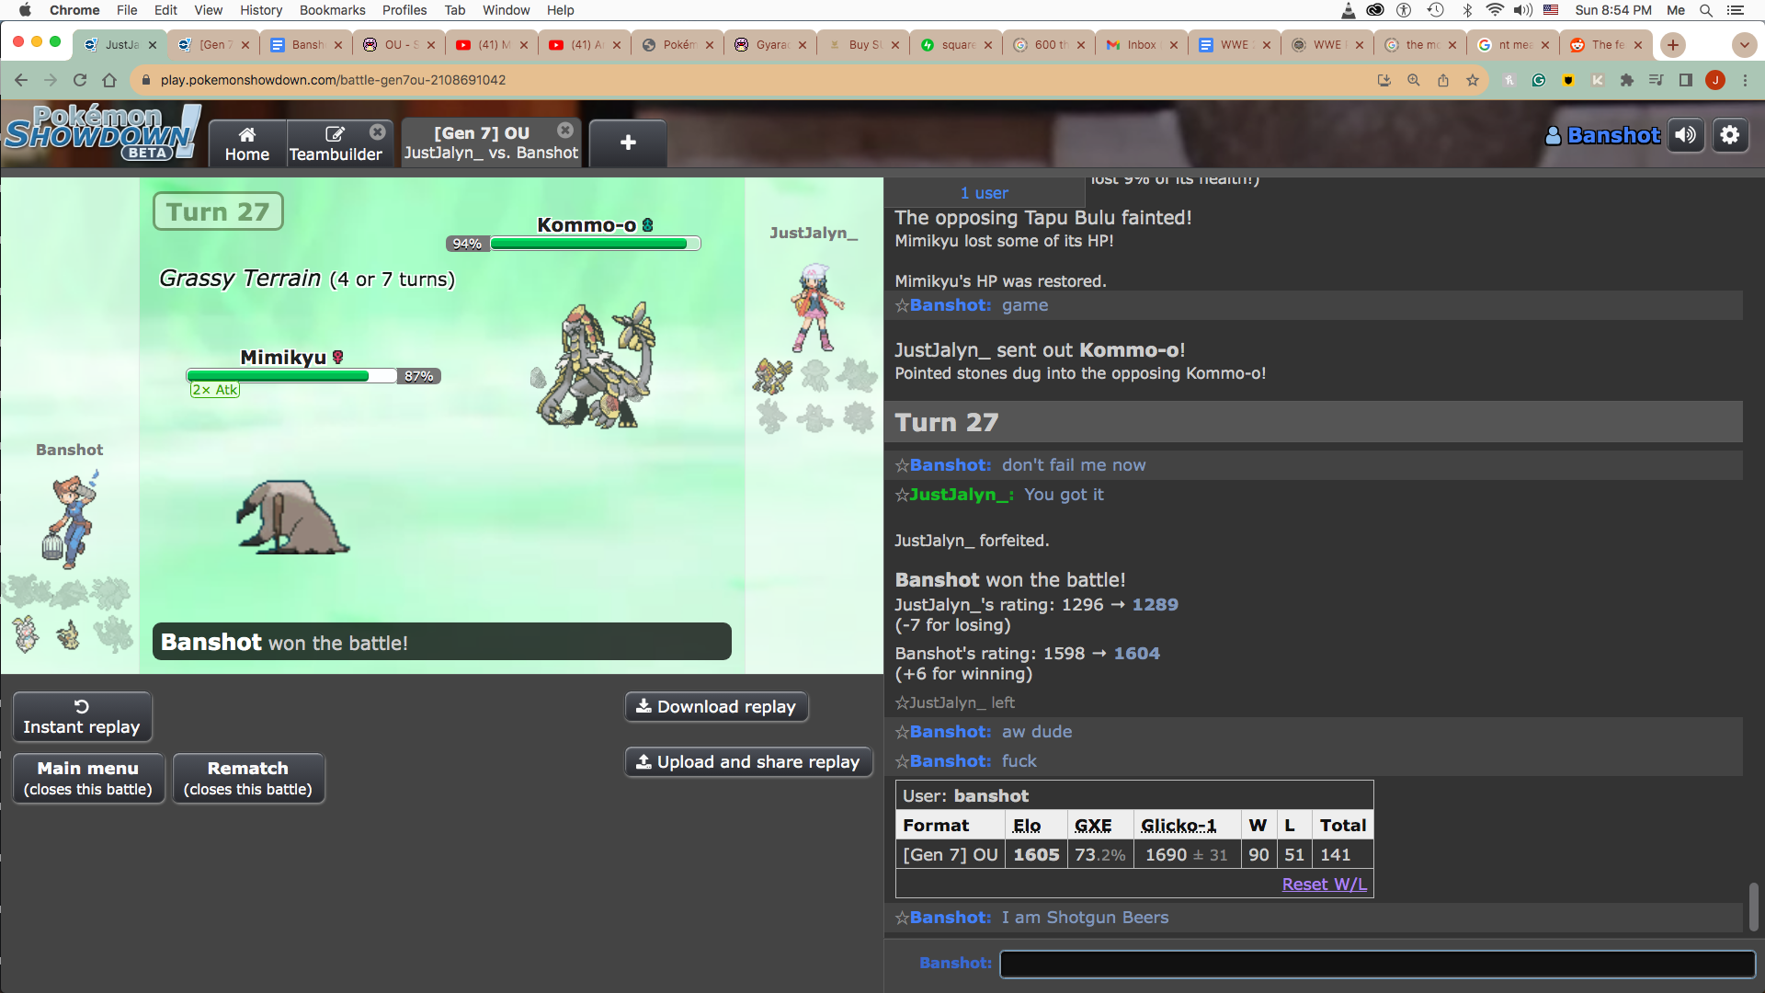Upload and share the replay
Screen dimensions: 1765x993
point(748,762)
